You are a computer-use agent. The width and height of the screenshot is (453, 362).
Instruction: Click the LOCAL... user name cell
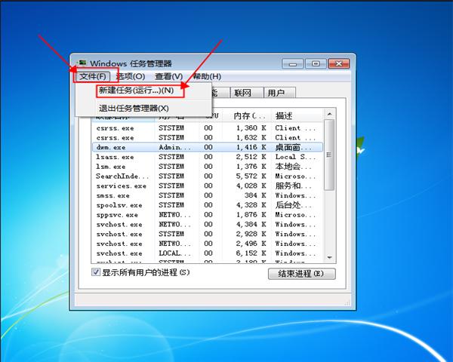[174, 253]
